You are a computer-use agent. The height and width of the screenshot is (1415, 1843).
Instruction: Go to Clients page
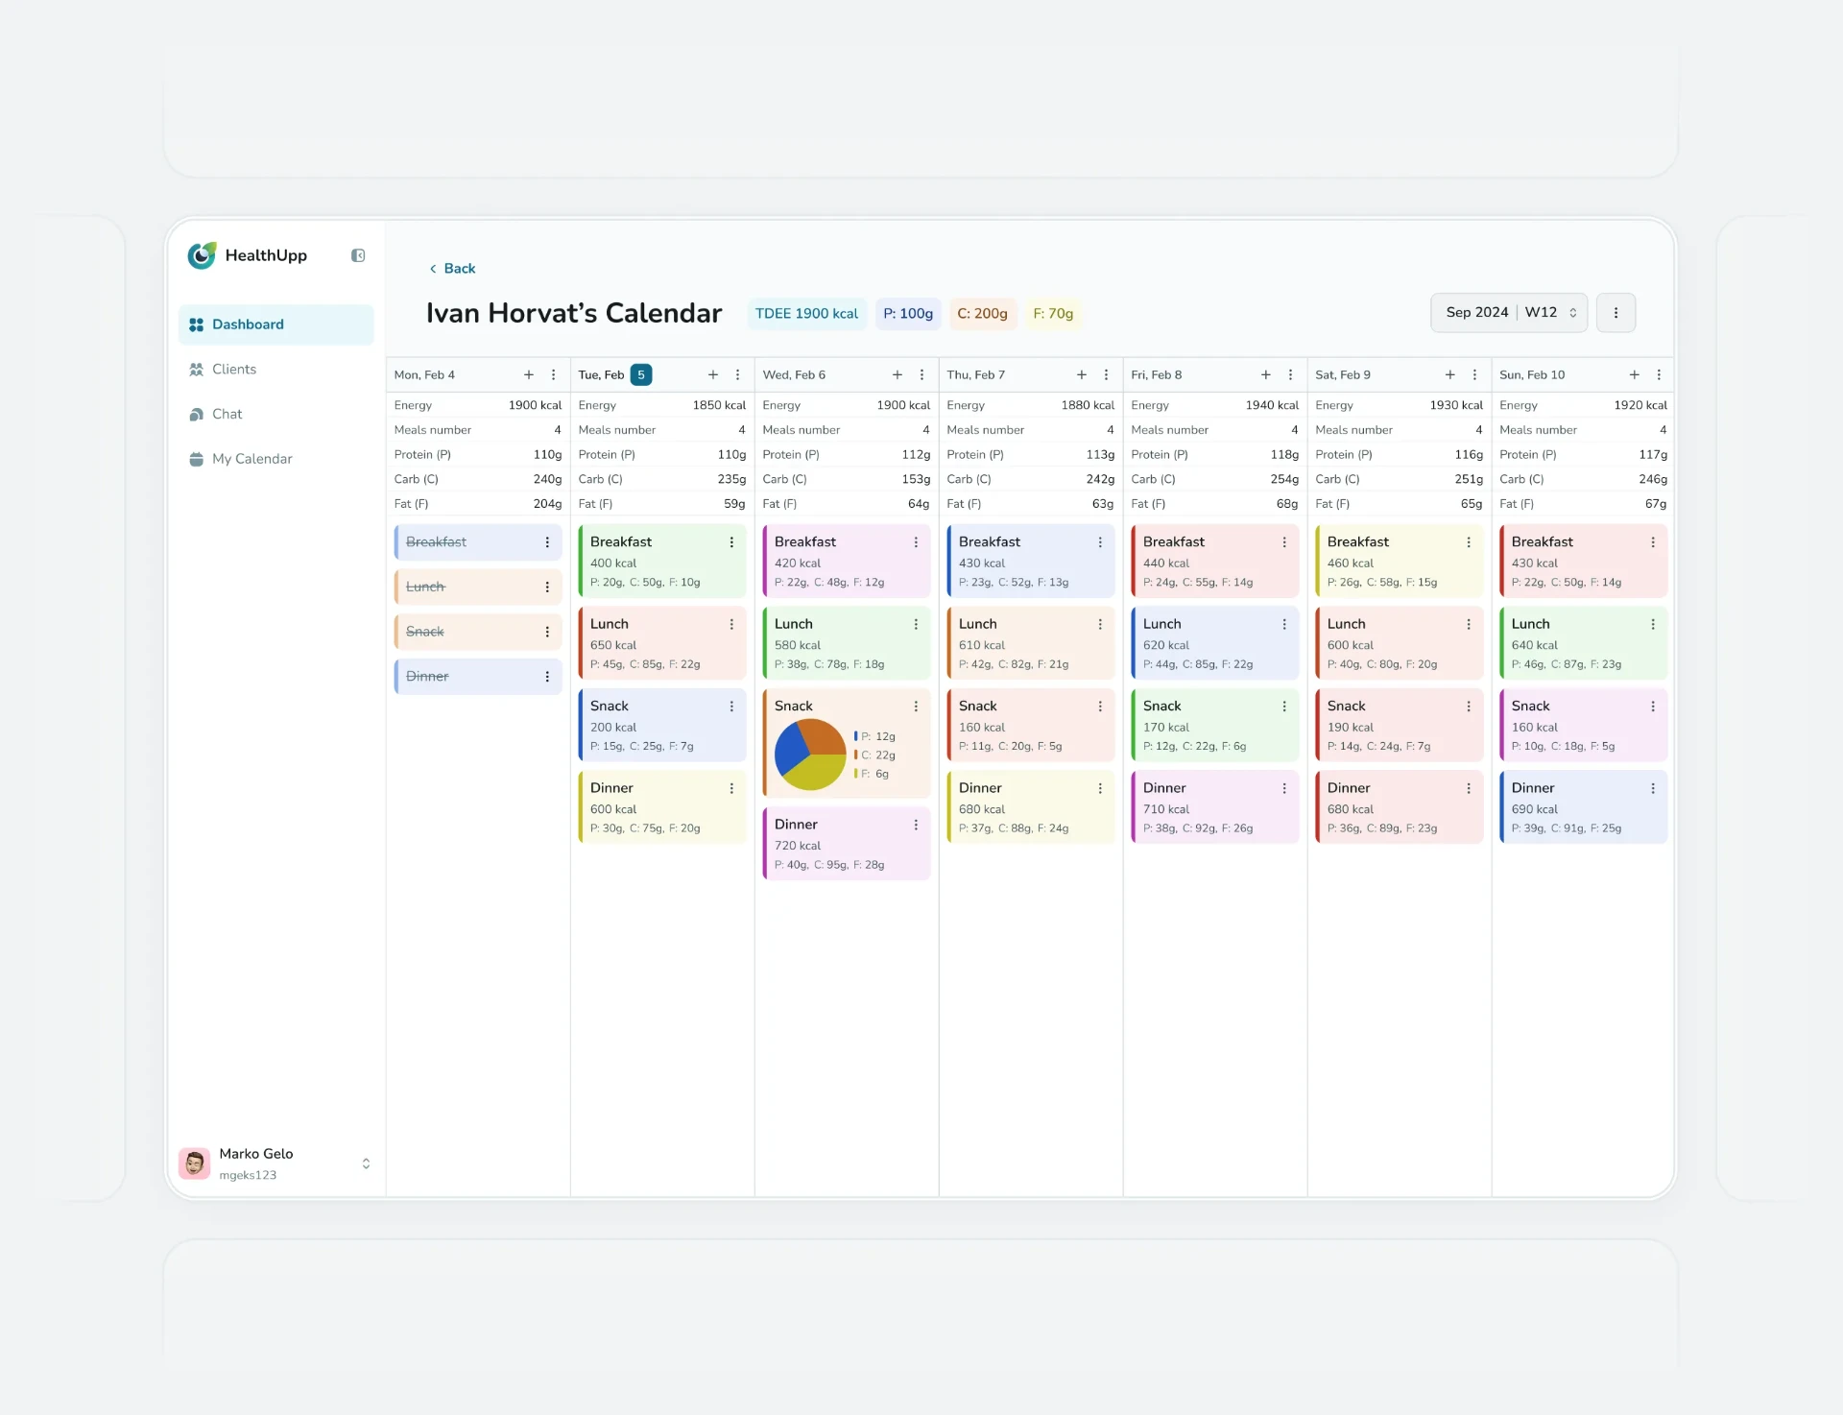[276, 369]
